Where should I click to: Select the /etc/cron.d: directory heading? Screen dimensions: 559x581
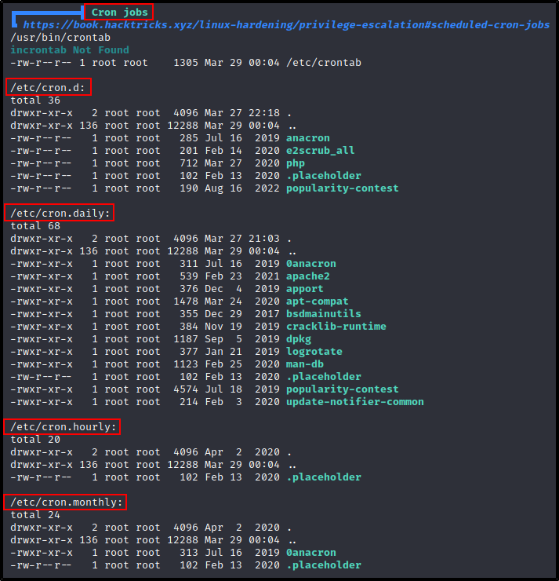pos(48,87)
